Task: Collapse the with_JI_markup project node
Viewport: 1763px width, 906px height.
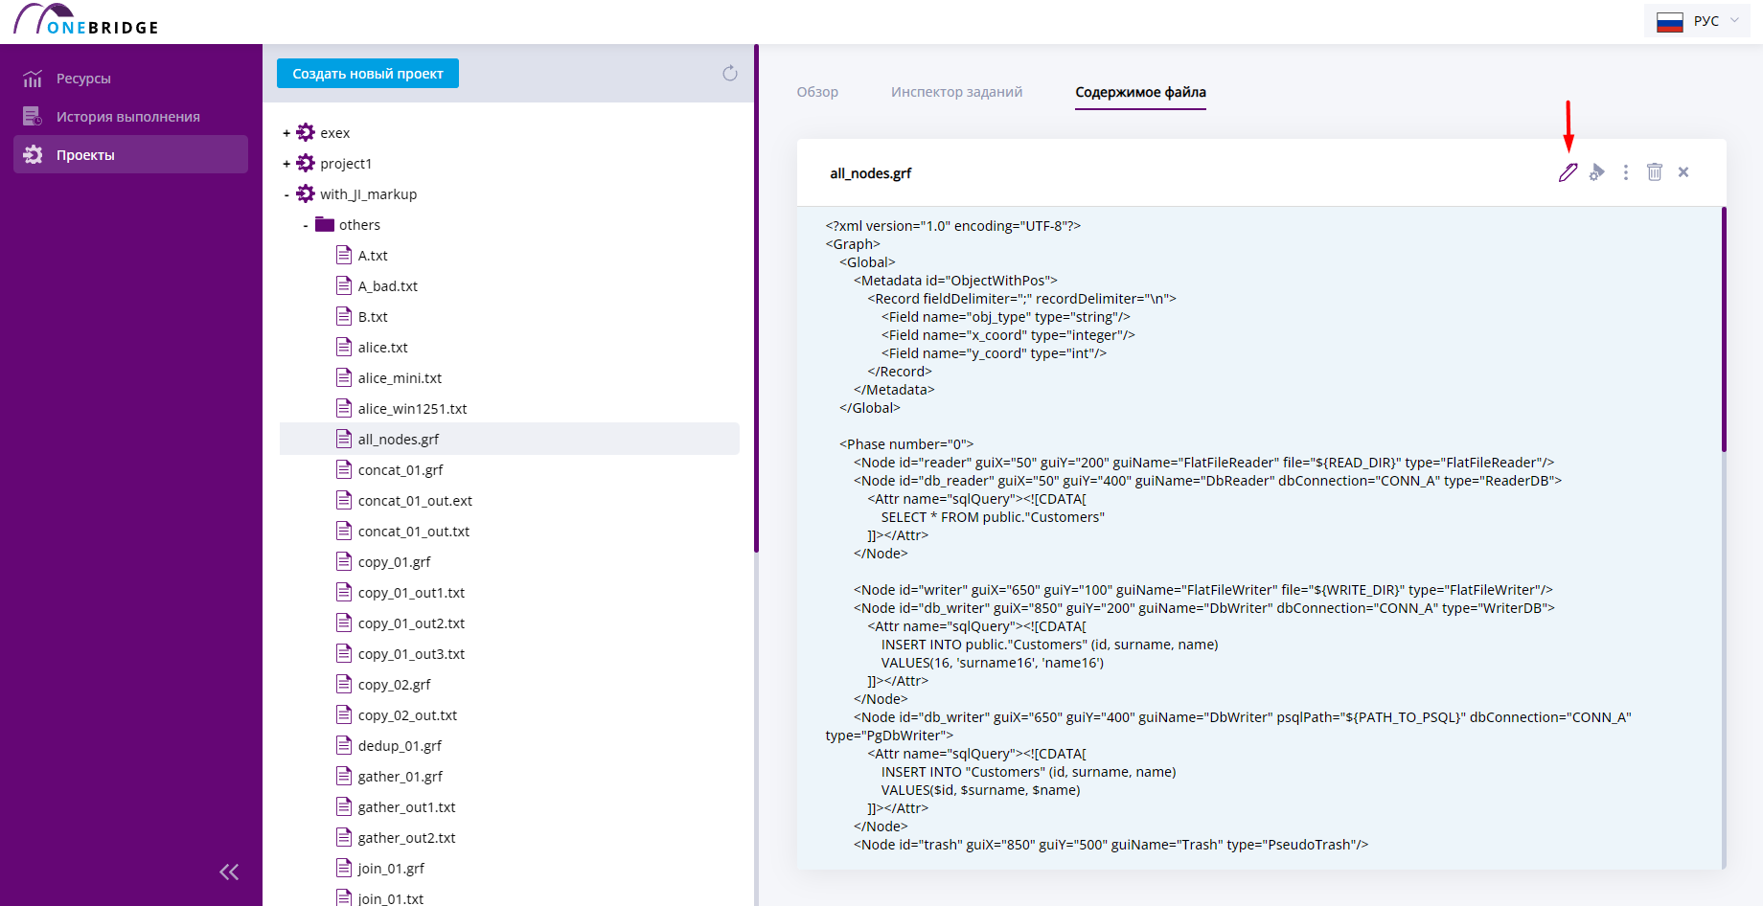Action: 286,194
